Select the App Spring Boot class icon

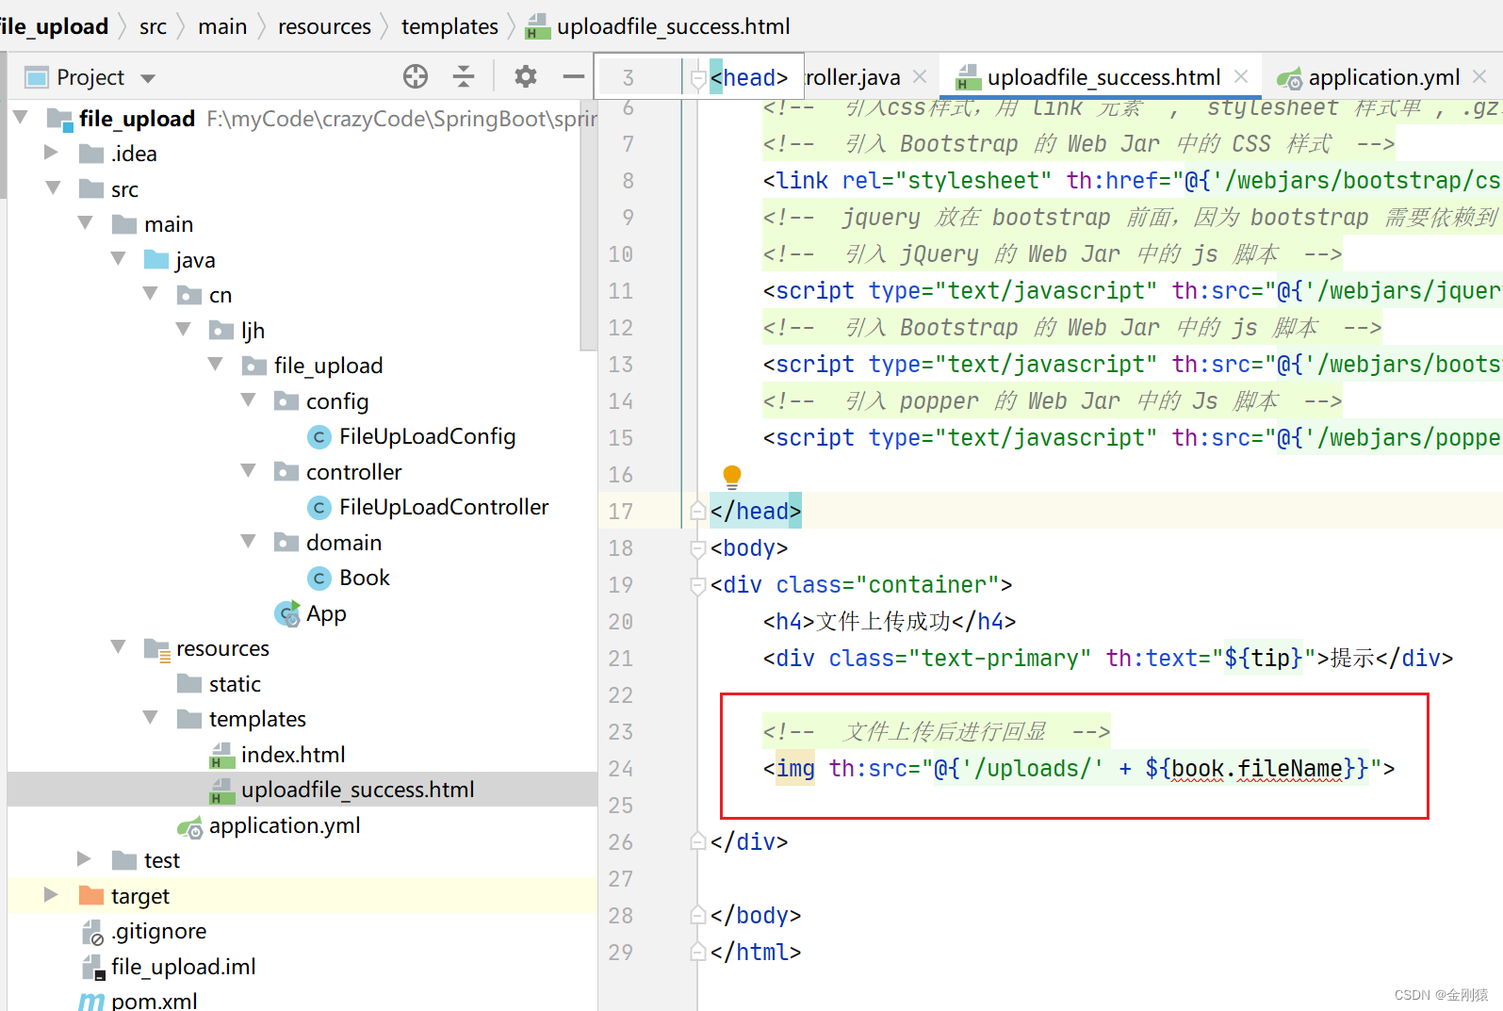point(287,613)
